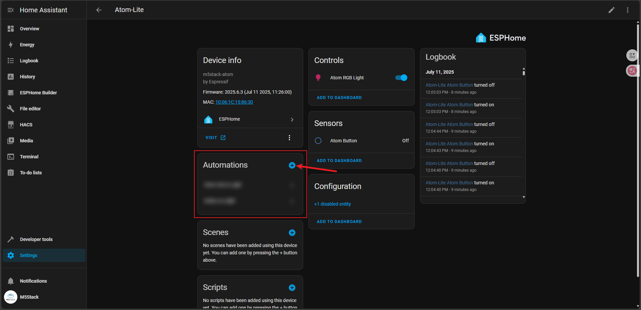Toggle the Atom RGB Light switch
The width and height of the screenshot is (641, 310).
click(x=401, y=78)
